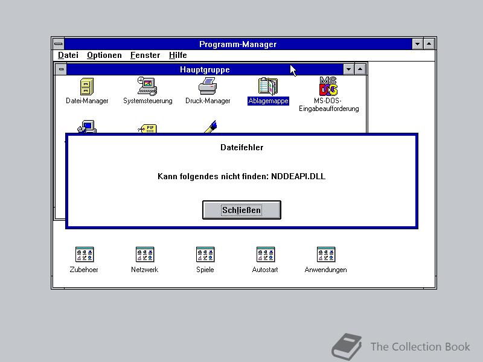
Task: Click the Programm-Manager title bar
Action: pos(238,44)
